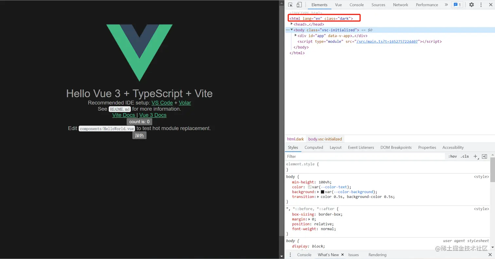Expand the div#app element node

click(x=296, y=36)
